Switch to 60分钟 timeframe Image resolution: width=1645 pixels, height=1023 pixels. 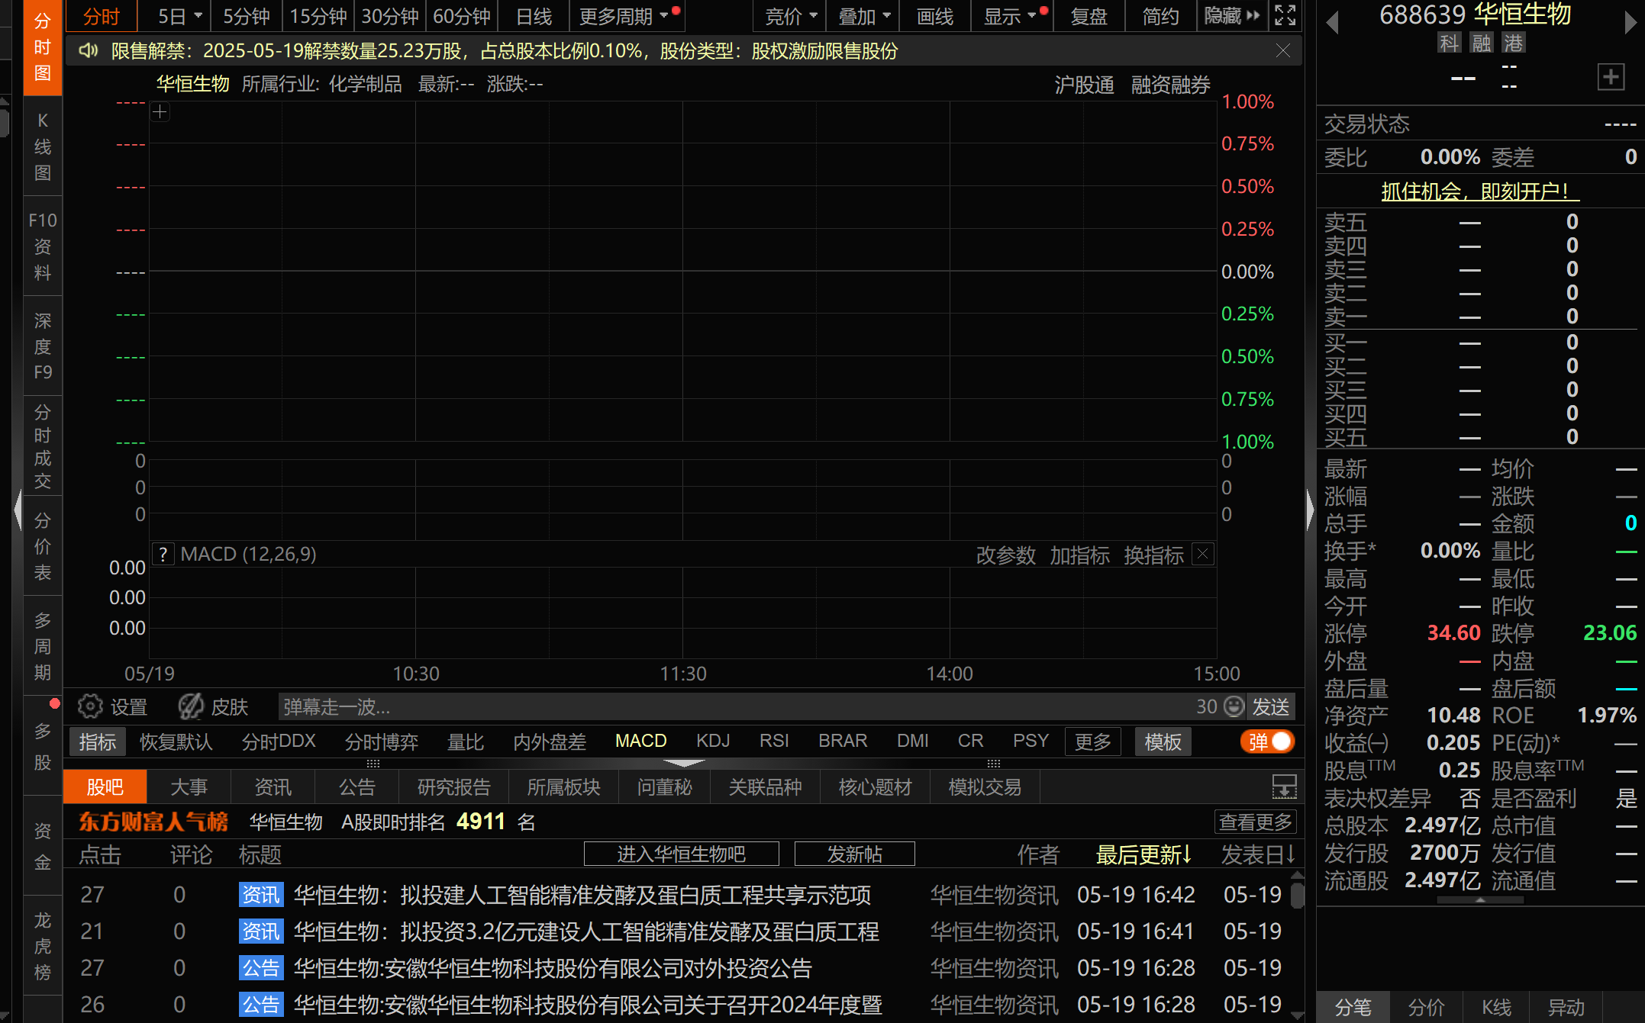coord(462,16)
